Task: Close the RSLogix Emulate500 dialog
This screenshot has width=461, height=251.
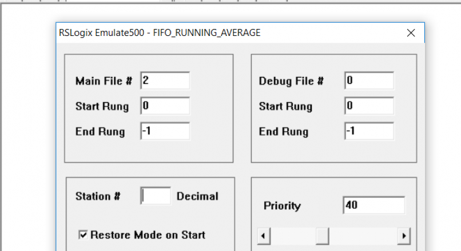Action: 411,33
